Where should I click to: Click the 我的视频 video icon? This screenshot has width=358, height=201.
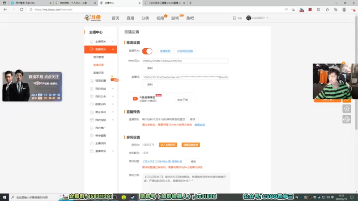tap(92, 120)
